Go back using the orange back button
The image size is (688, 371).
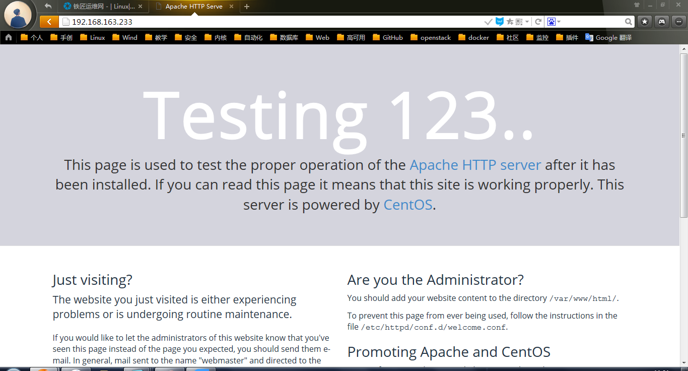[49, 22]
